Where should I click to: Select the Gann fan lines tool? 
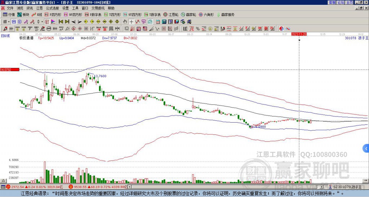pos(133,29)
